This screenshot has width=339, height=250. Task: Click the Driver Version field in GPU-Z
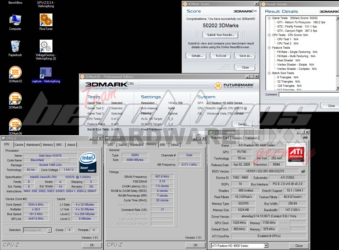click(x=269, y=216)
